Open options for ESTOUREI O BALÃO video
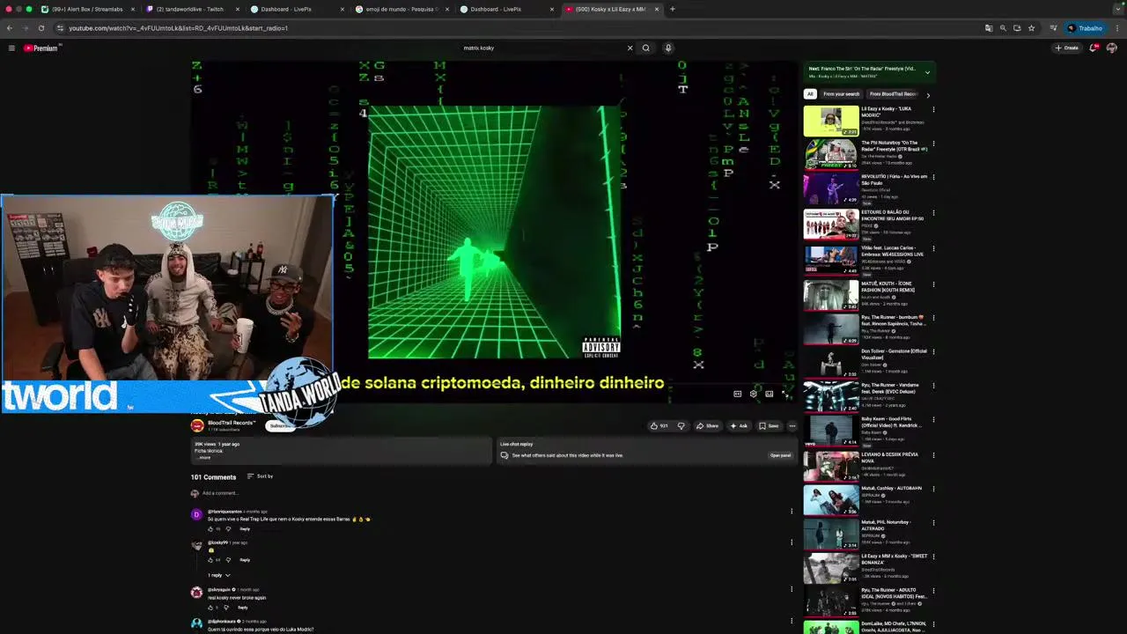The width and height of the screenshot is (1127, 634). [933, 213]
